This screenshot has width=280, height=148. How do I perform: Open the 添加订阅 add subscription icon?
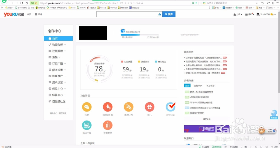click(129, 107)
